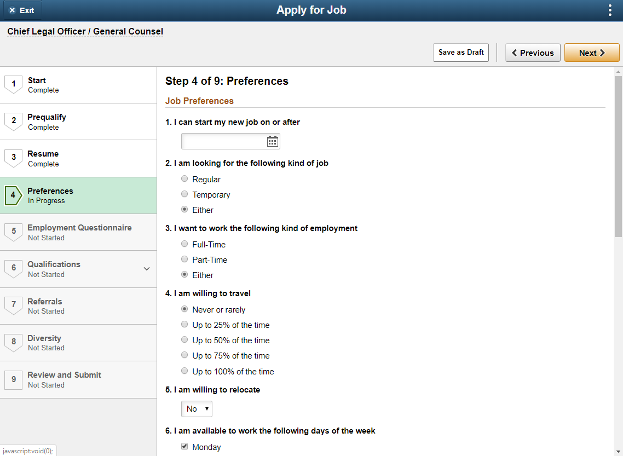Open the willing to relocate dropdown
The image size is (623, 456).
click(x=197, y=409)
